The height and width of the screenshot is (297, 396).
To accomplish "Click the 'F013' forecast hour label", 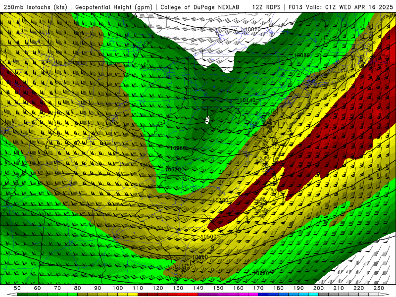I will click(296, 7).
